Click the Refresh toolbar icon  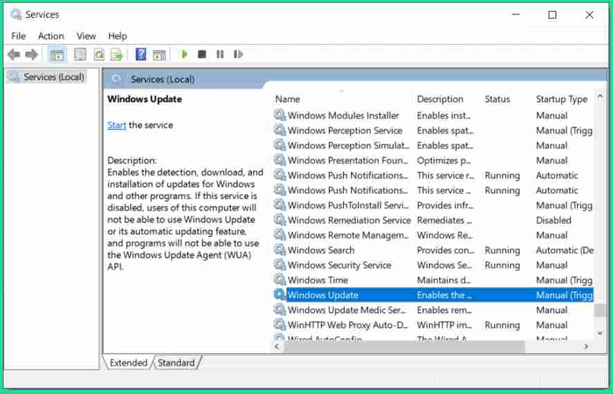coord(99,55)
